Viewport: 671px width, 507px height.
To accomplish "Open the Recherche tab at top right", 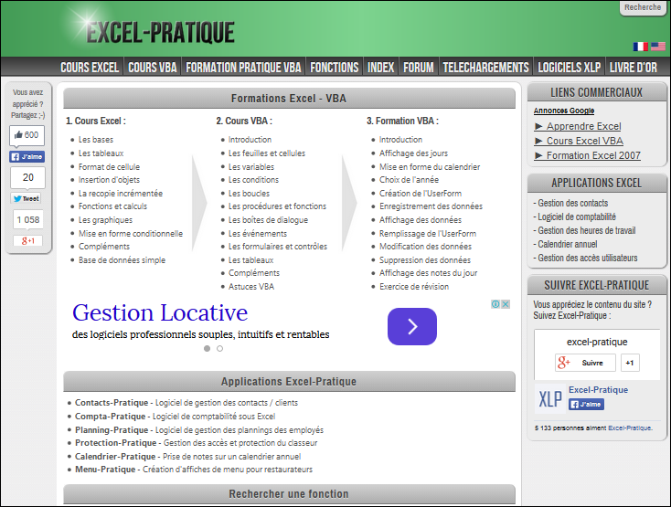I will (x=643, y=7).
